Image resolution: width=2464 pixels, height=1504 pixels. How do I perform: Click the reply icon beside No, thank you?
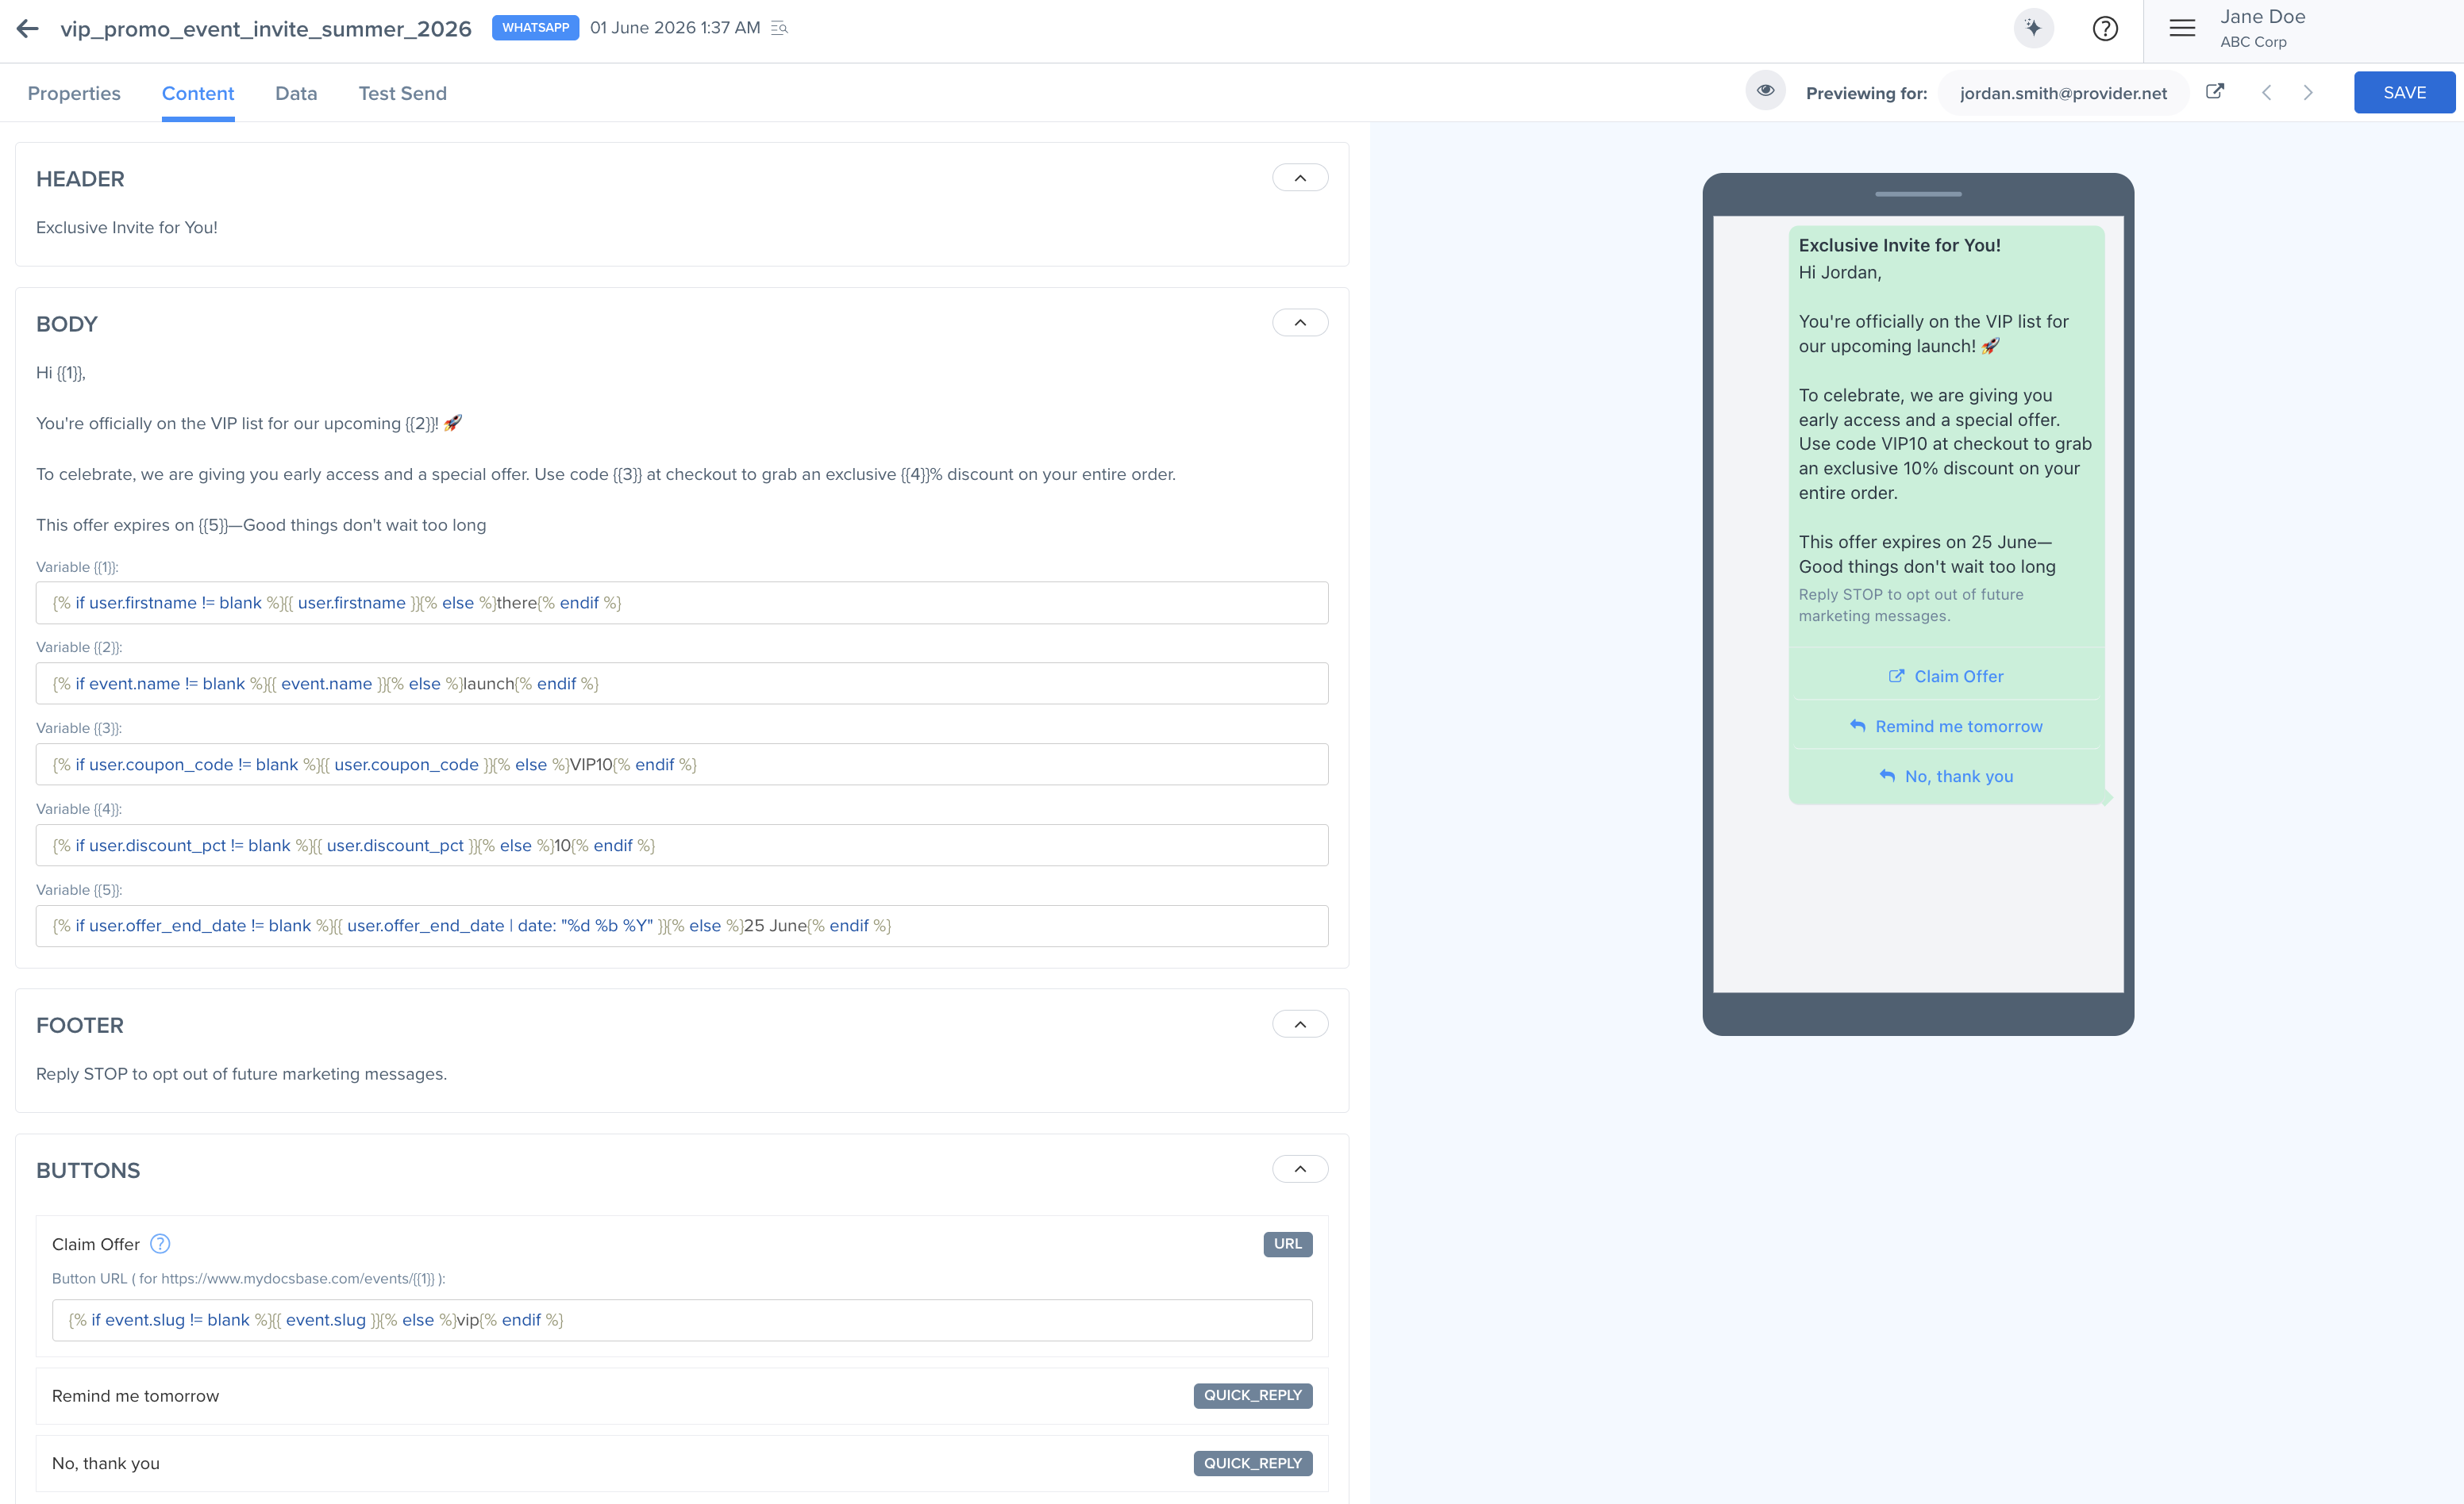tap(1887, 777)
